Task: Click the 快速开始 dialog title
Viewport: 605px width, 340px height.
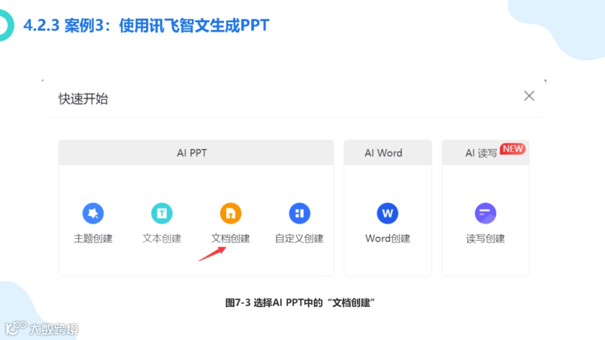Action: (x=83, y=99)
